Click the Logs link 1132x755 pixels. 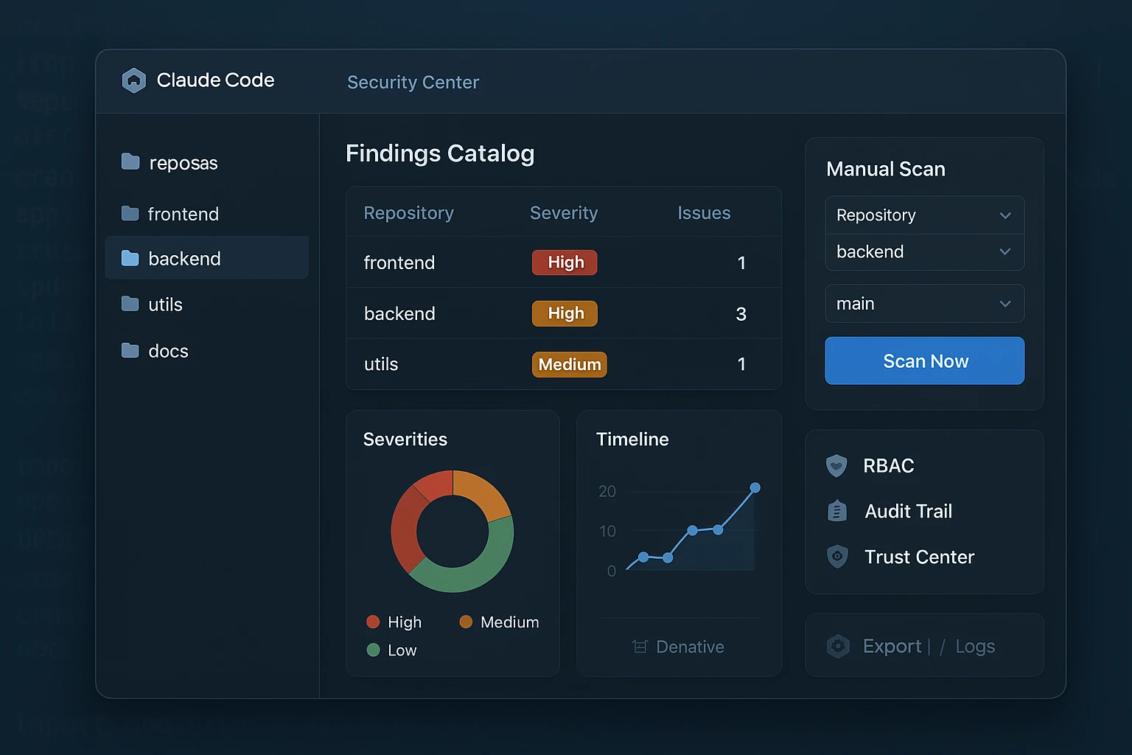pos(975,647)
